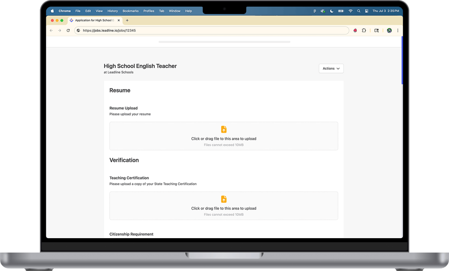The width and height of the screenshot is (449, 271).
Task: Open the Chrome extensions puzzle icon
Action: [x=364, y=30]
